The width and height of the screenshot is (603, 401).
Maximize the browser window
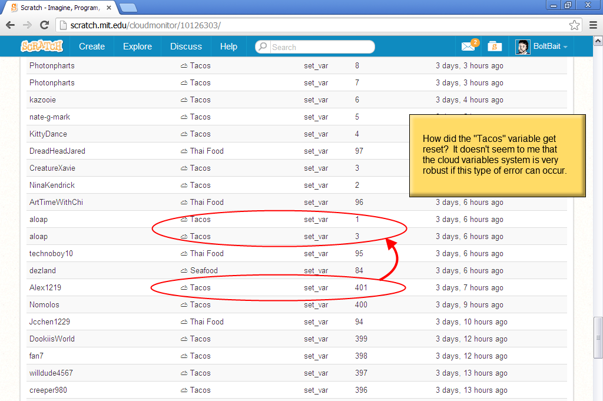pyautogui.click(x=568, y=5)
